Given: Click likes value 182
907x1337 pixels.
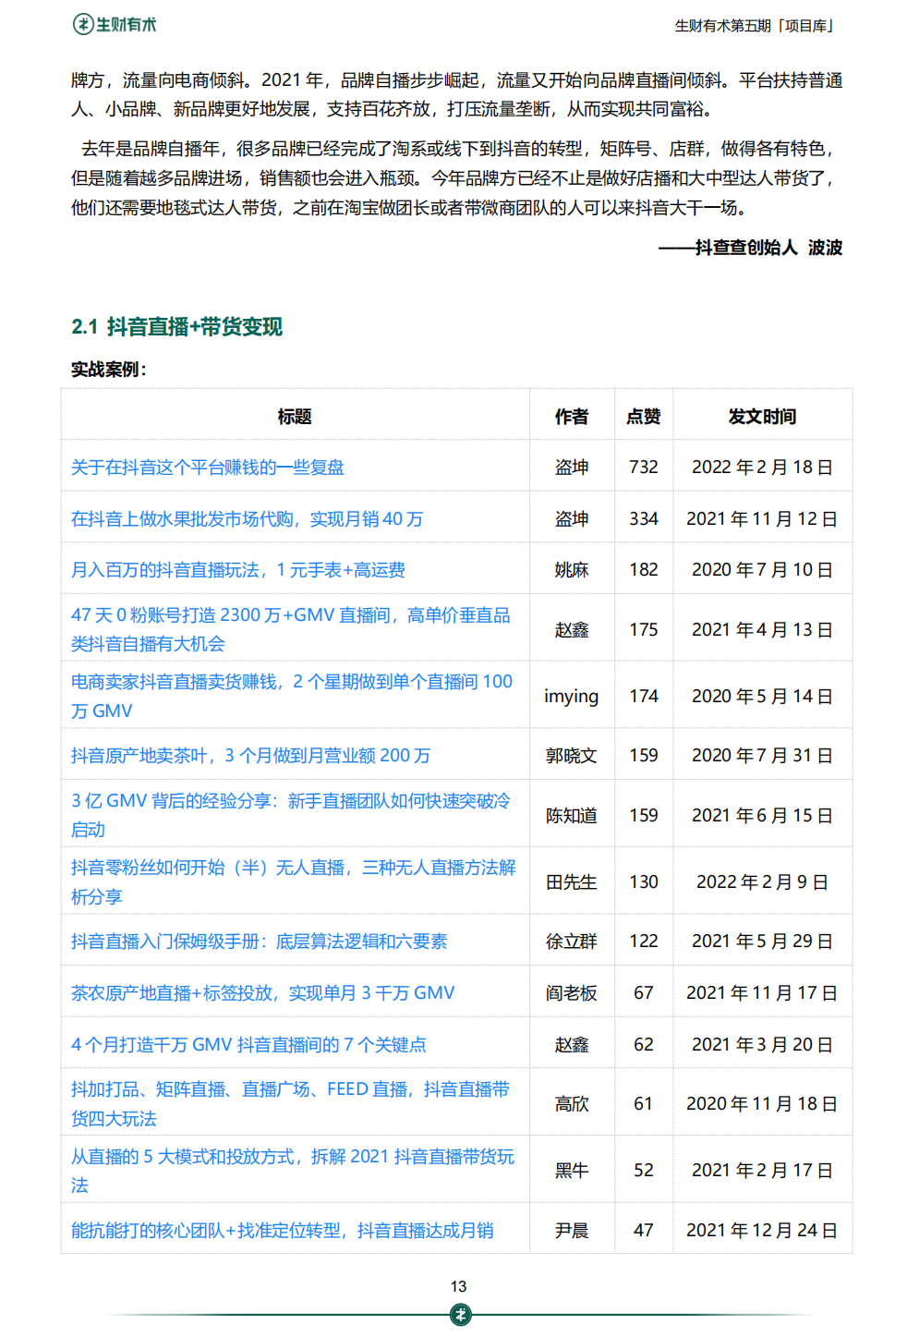Looking at the screenshot, I should [x=644, y=570].
